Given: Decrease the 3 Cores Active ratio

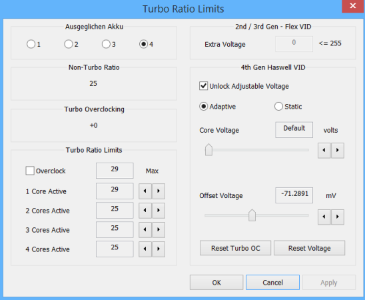Looking at the screenshot, I should tap(145, 229).
